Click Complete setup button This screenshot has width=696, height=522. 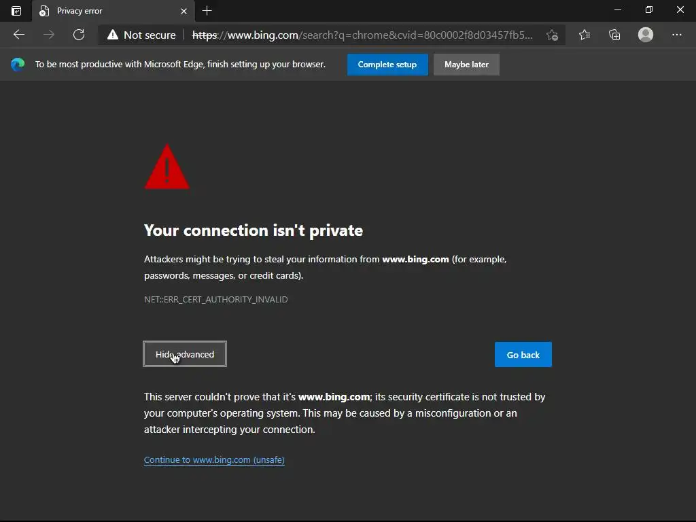(x=387, y=65)
